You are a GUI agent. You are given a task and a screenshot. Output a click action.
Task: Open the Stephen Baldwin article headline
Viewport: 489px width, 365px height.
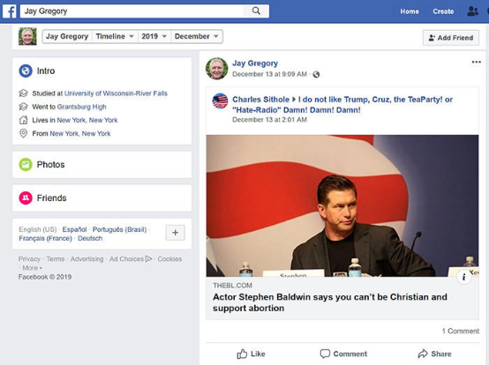330,302
